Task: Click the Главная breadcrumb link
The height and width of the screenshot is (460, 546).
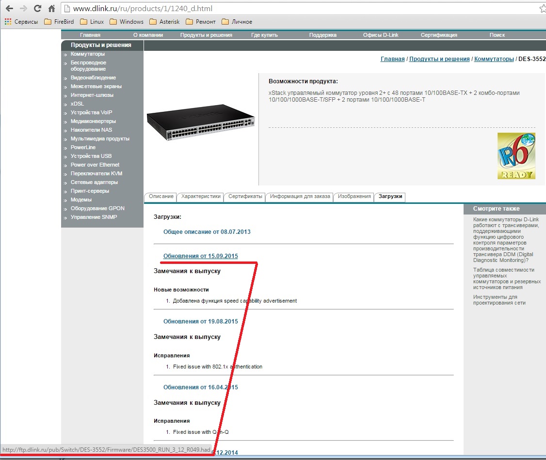Action: pos(392,59)
